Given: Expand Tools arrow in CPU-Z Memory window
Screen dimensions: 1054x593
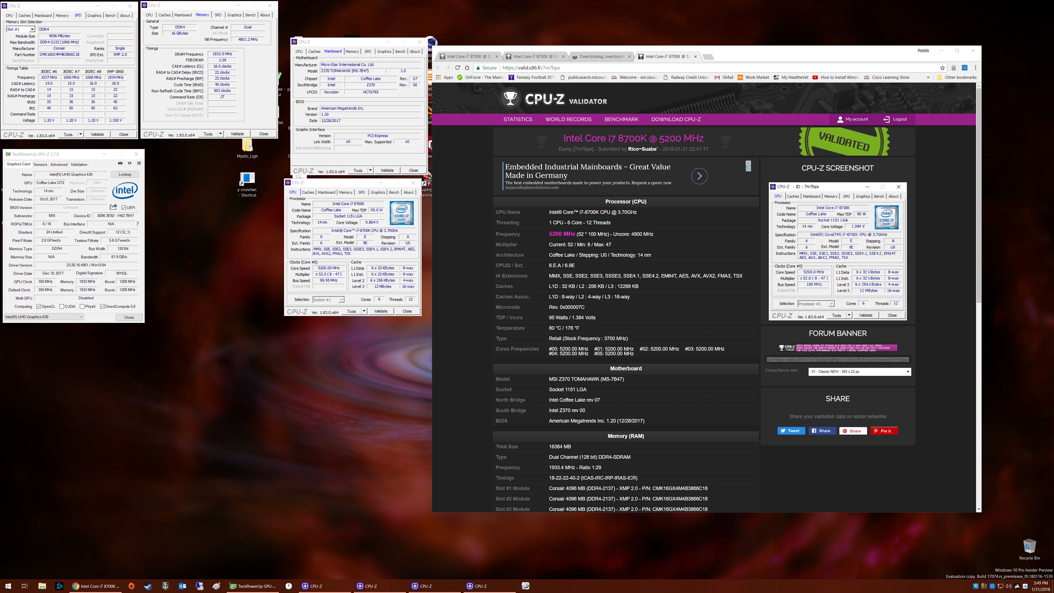Looking at the screenshot, I should point(220,134).
